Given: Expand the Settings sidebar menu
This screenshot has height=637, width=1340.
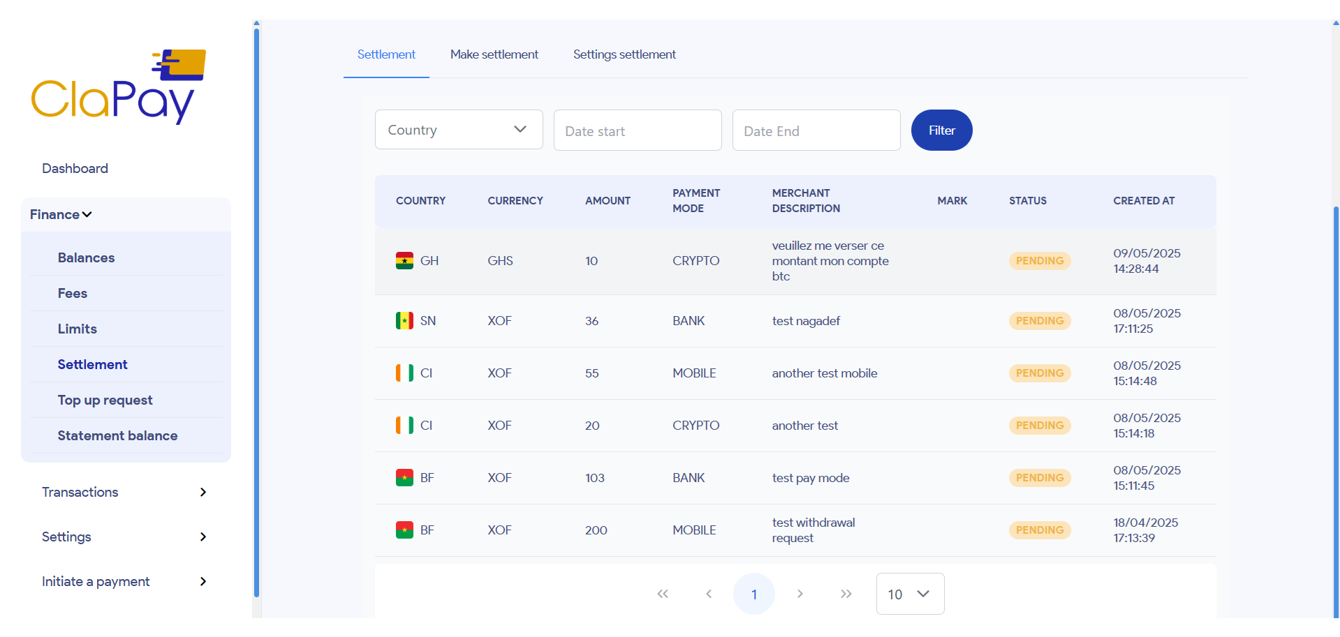Looking at the screenshot, I should pos(124,537).
